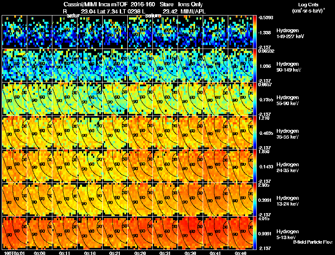
Task: Select the 'Log Cnts' colorbar heading
Action: [308, 5]
